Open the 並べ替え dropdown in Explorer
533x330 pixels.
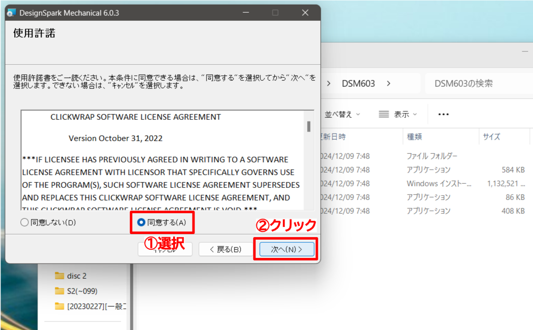342,115
